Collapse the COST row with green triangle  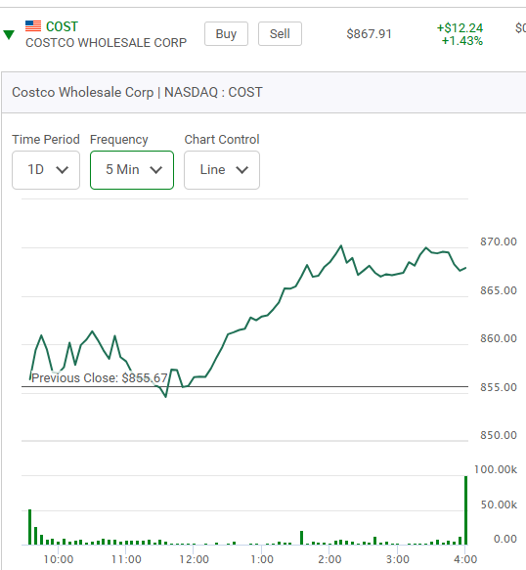click(9, 34)
